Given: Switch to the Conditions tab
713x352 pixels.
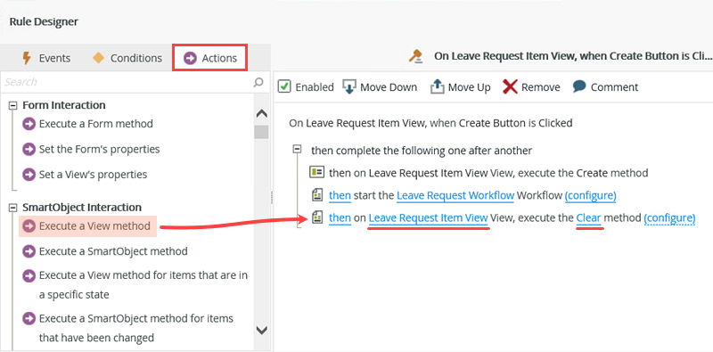Looking at the screenshot, I should pos(127,58).
